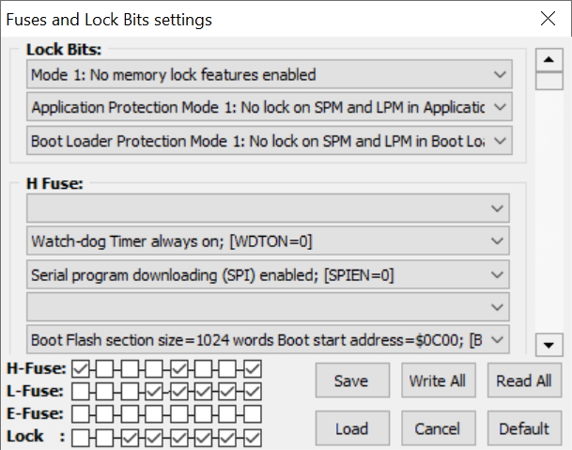Click the scrollbar down arrow

point(549,346)
